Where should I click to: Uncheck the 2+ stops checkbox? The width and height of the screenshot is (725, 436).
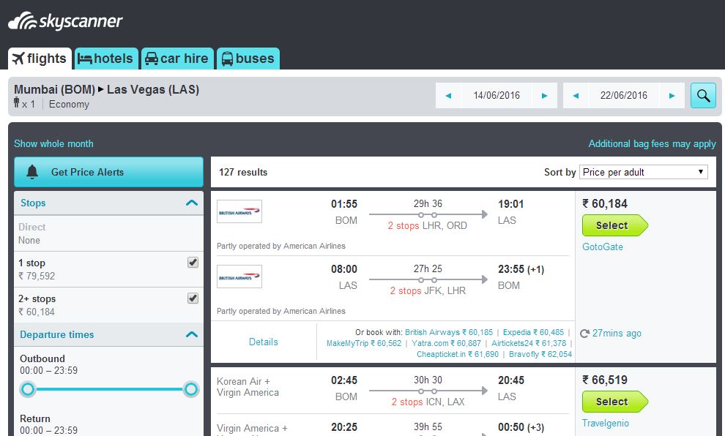193,298
